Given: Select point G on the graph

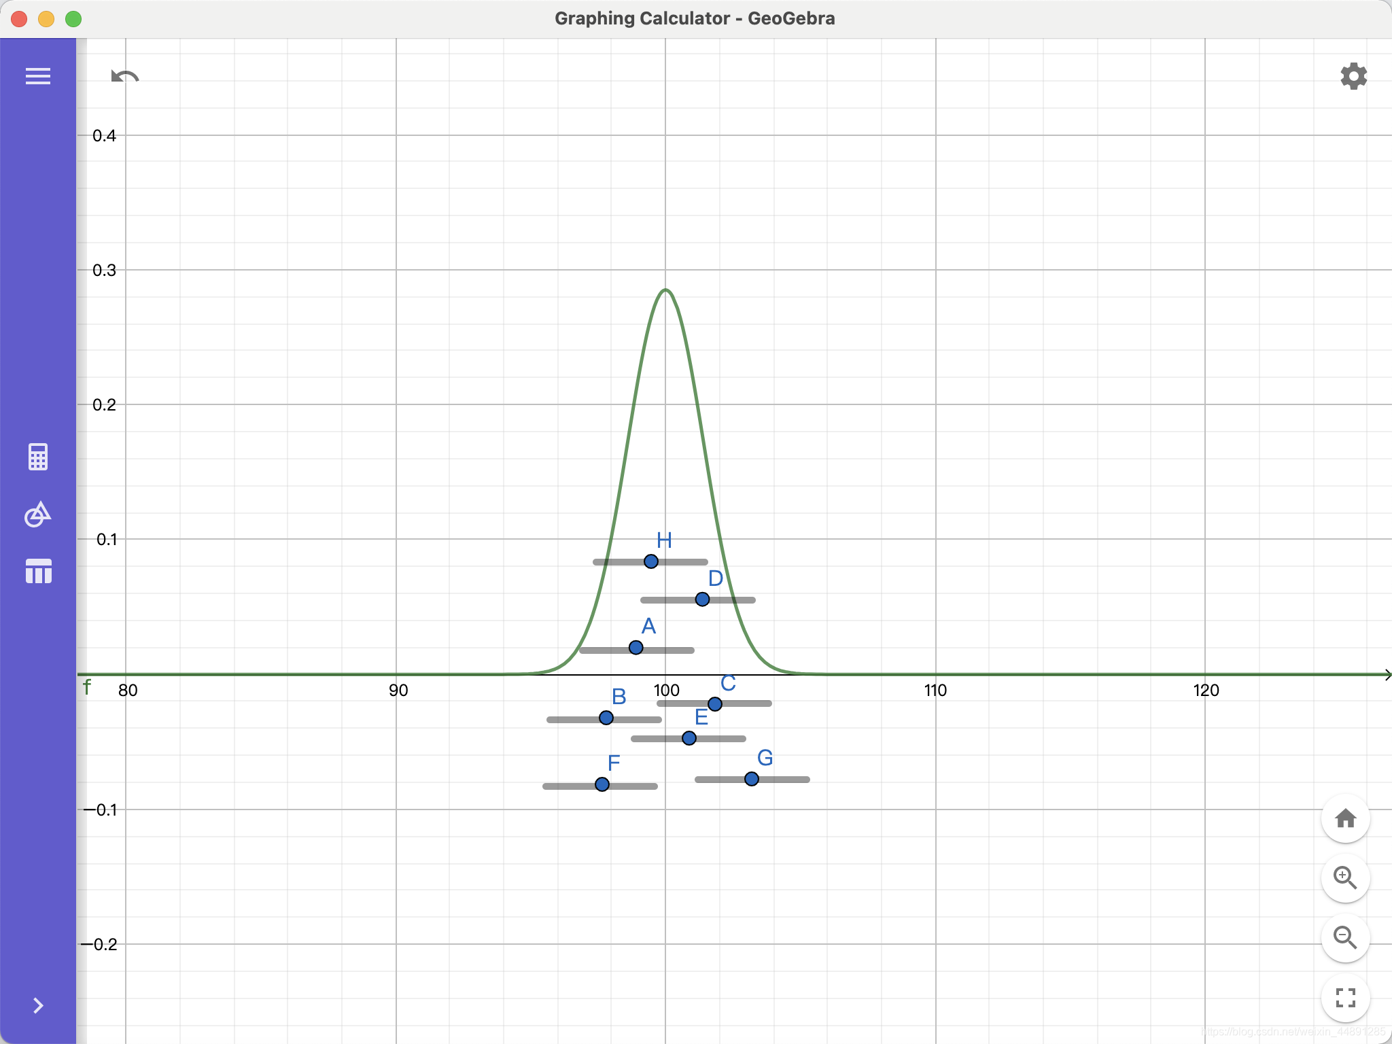Looking at the screenshot, I should [751, 779].
